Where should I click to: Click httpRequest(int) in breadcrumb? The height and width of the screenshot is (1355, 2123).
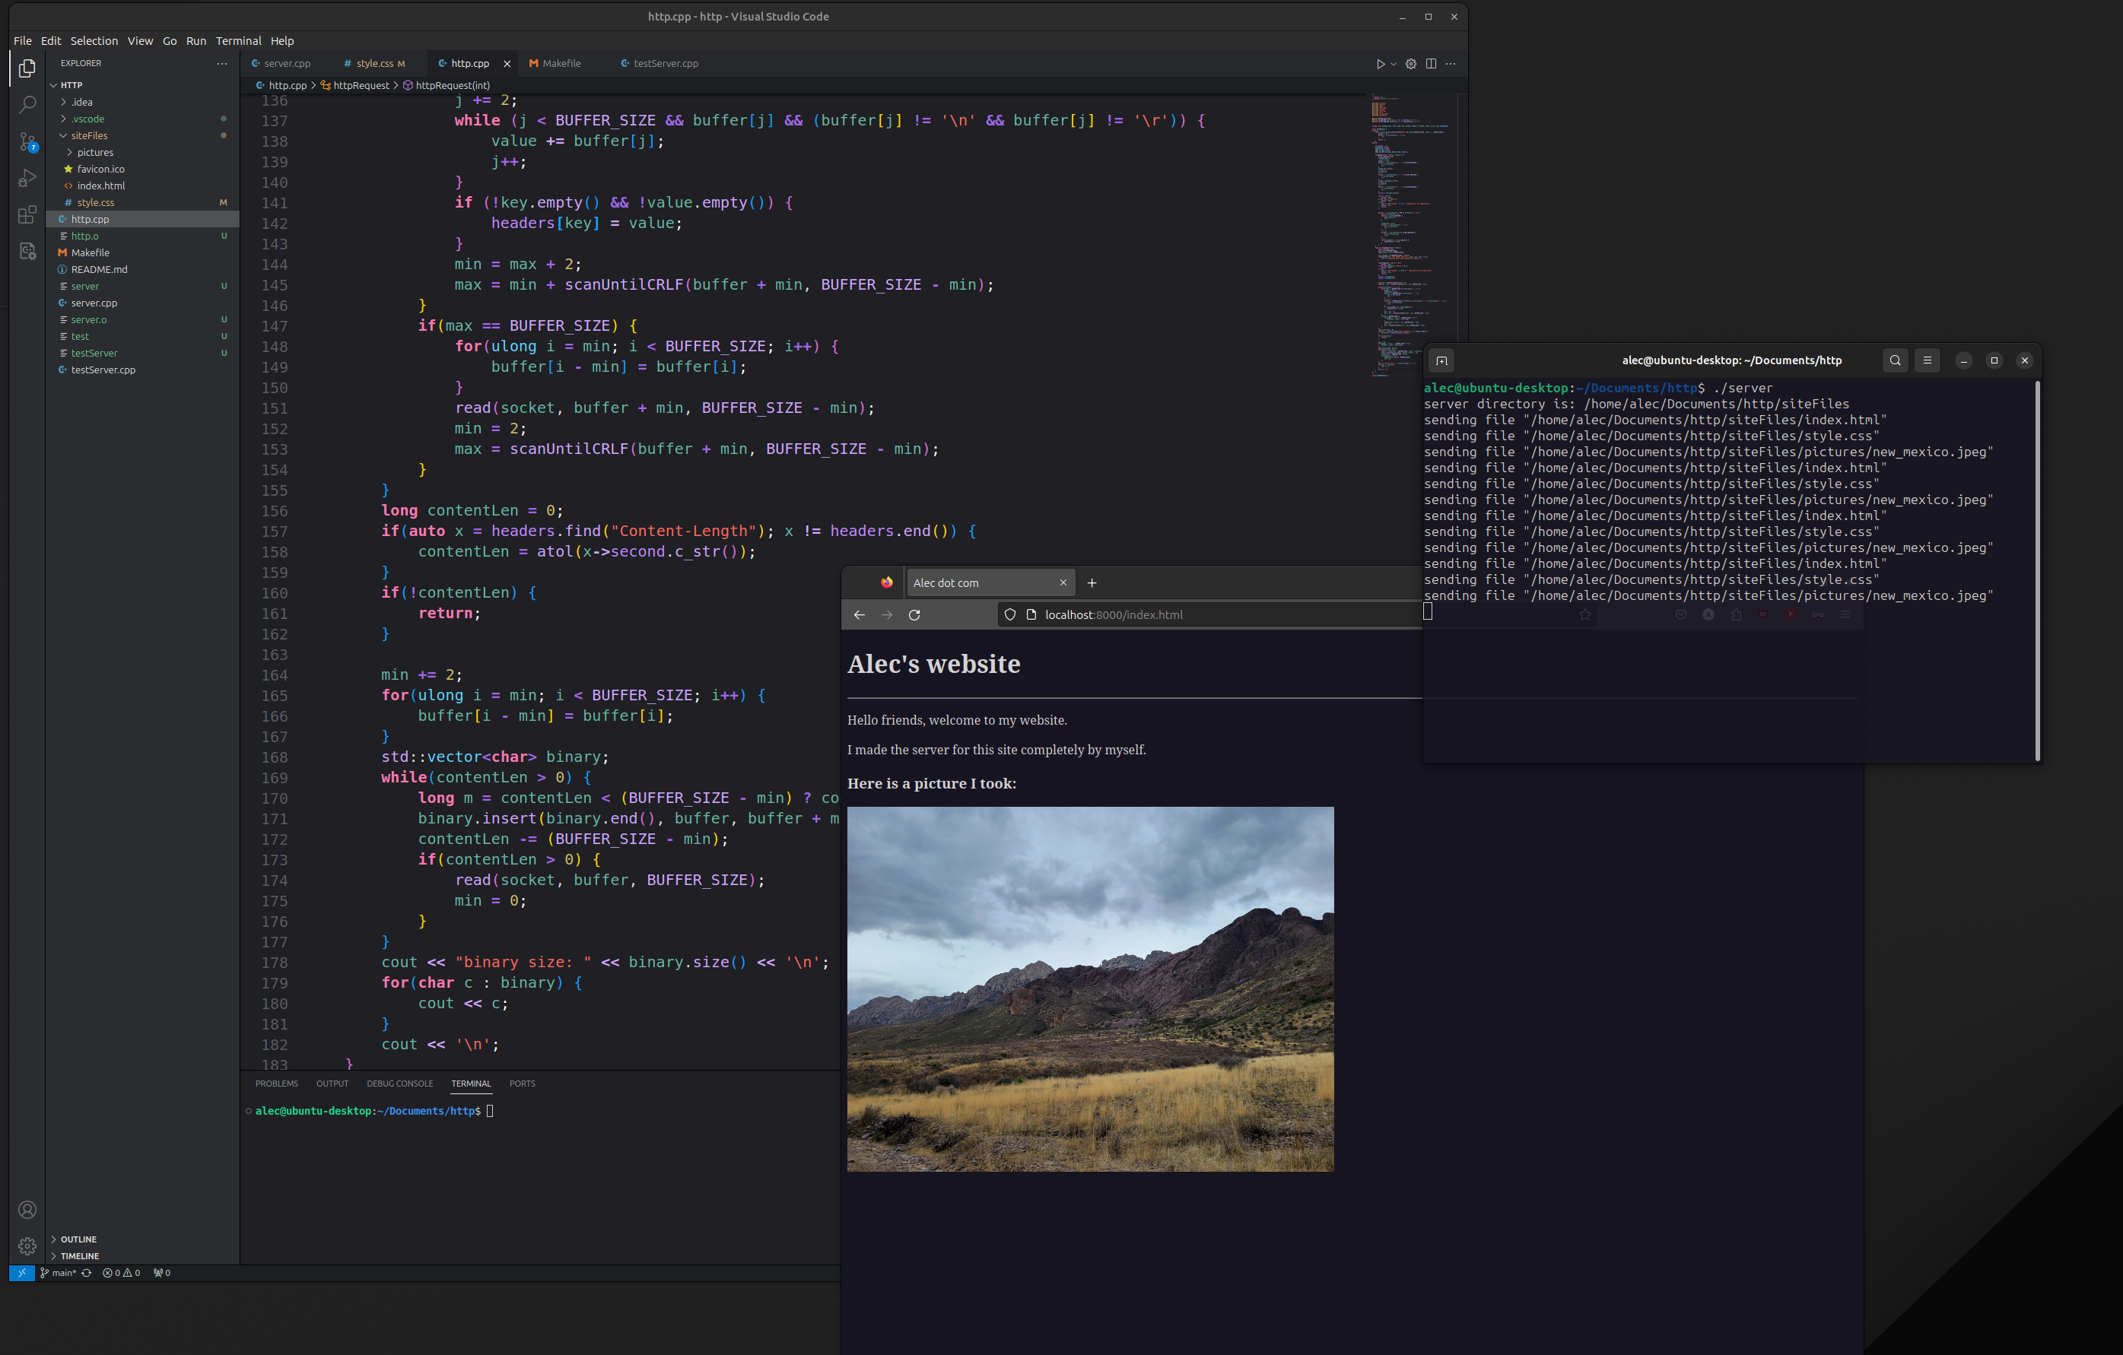[x=446, y=85]
